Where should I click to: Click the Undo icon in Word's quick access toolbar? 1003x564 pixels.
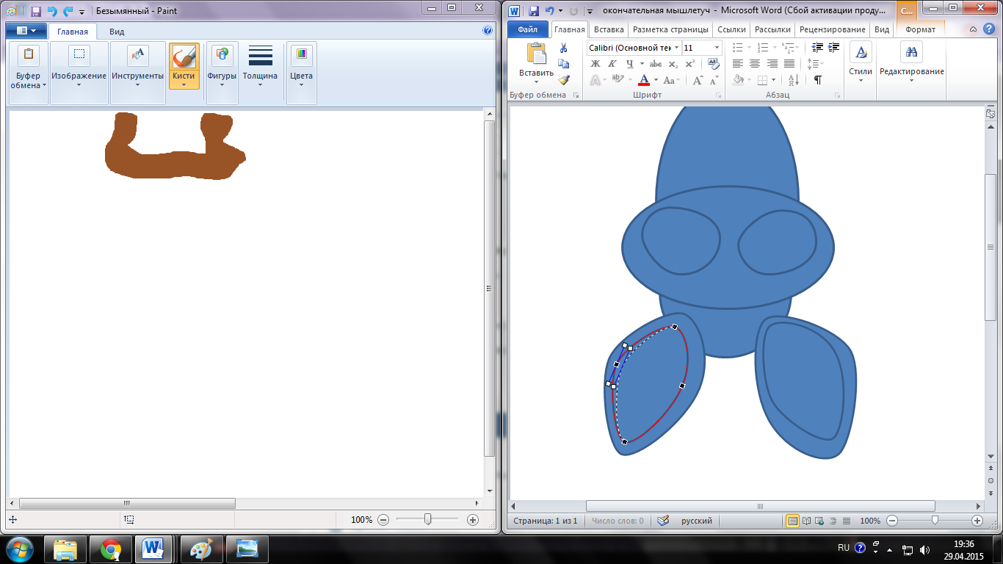[x=548, y=11]
